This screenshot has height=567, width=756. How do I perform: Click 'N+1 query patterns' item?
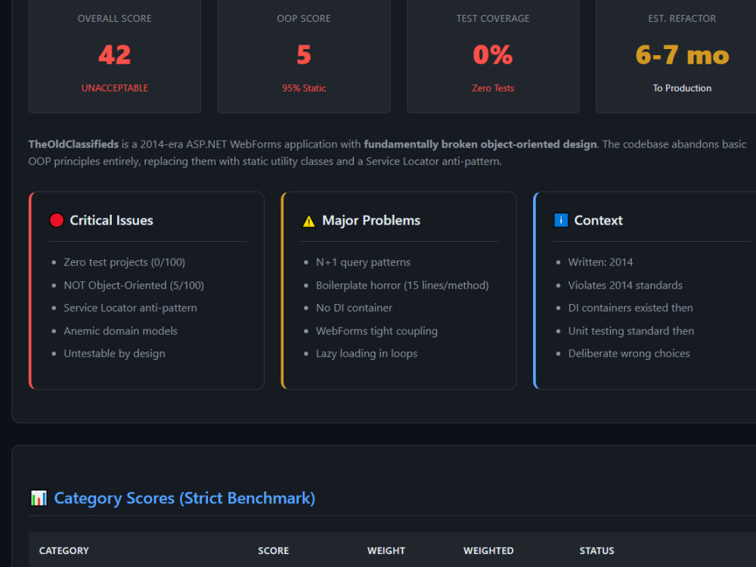[363, 262]
